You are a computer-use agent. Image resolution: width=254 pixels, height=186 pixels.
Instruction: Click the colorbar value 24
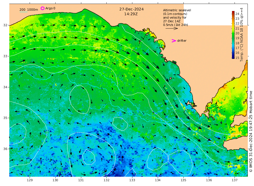click(x=237, y=14)
